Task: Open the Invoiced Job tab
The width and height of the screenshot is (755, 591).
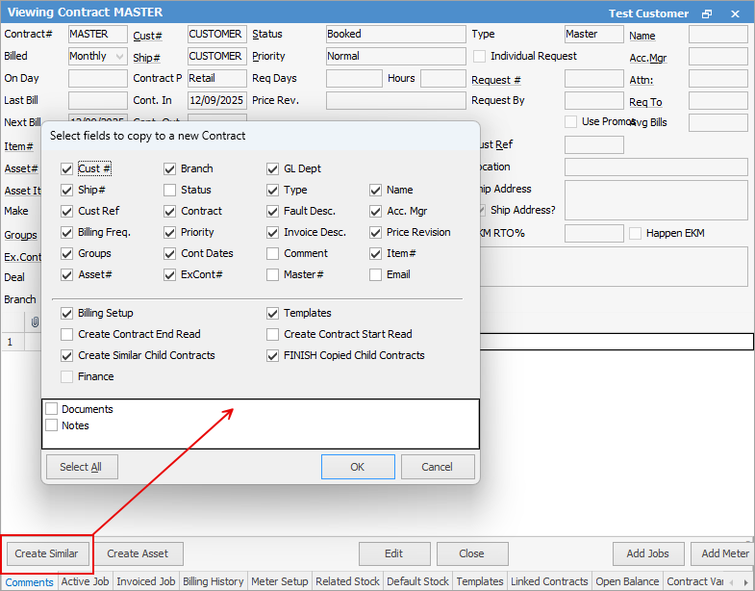Action: tap(146, 581)
